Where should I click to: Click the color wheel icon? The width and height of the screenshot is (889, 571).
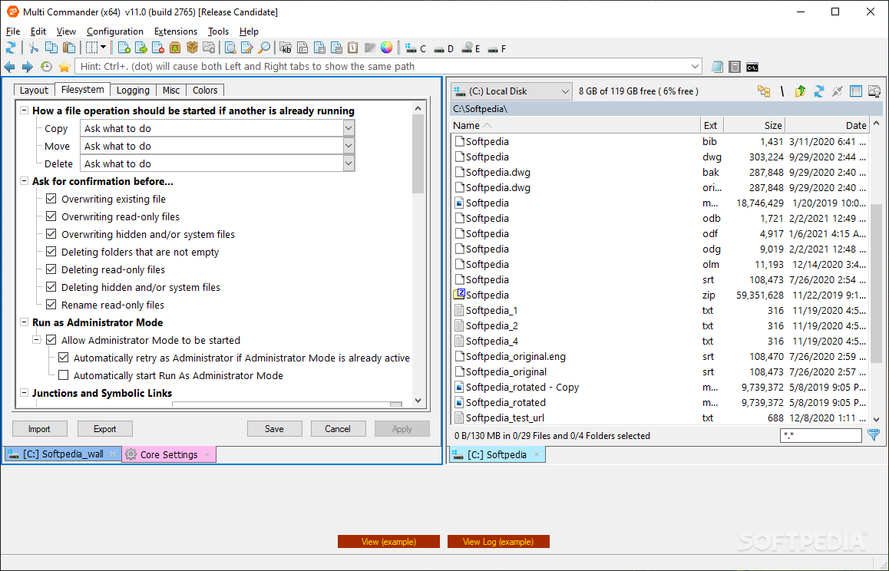387,48
